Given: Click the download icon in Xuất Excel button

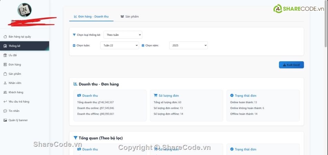Looking at the screenshot, I should click(x=284, y=65).
